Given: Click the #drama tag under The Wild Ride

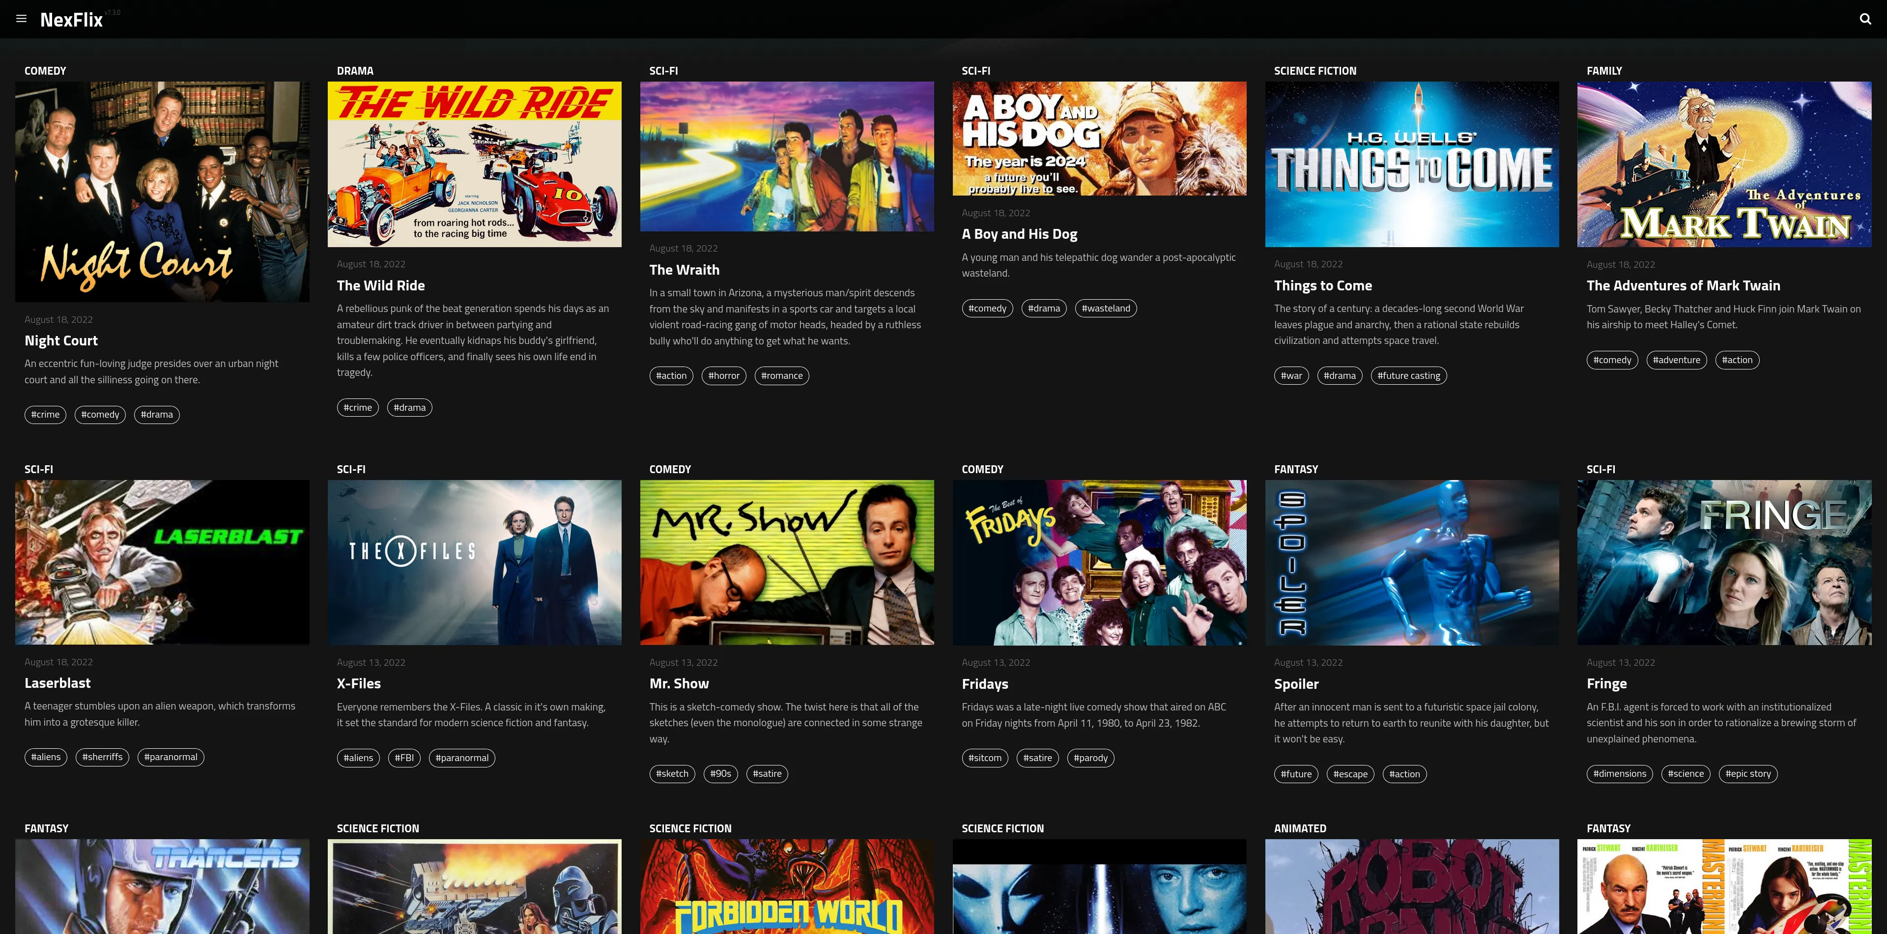Looking at the screenshot, I should [409, 407].
